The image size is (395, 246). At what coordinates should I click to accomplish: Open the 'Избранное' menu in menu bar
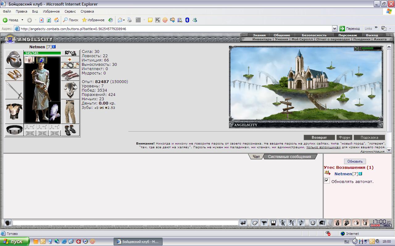tap(51, 11)
